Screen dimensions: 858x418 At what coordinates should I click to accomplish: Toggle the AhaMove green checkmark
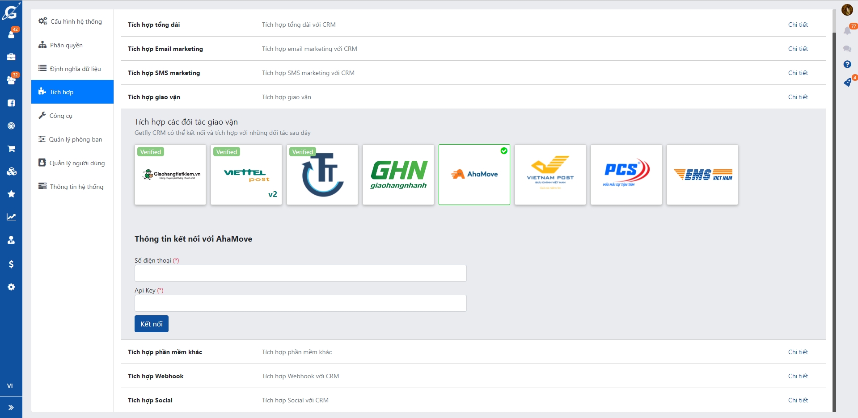[504, 151]
